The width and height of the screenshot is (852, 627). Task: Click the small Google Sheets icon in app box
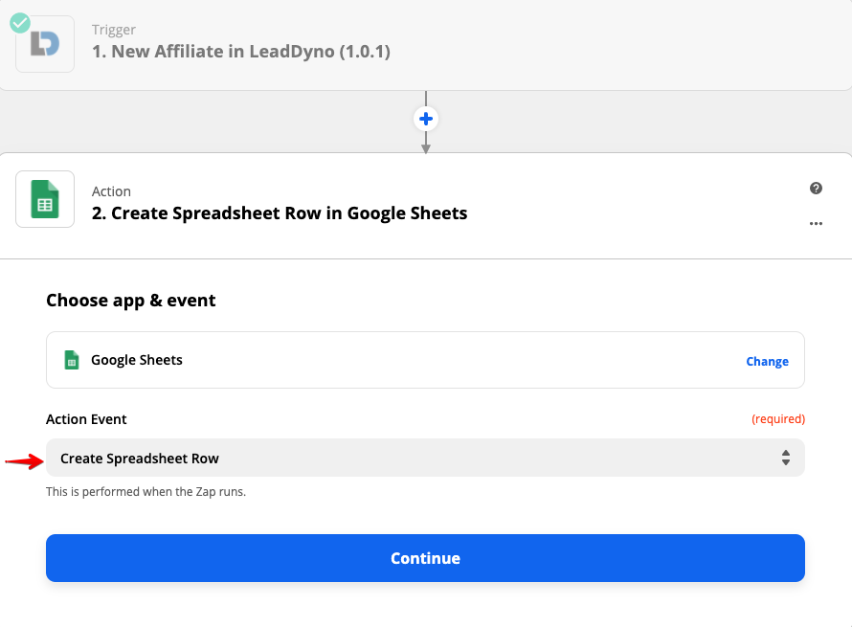[72, 360]
